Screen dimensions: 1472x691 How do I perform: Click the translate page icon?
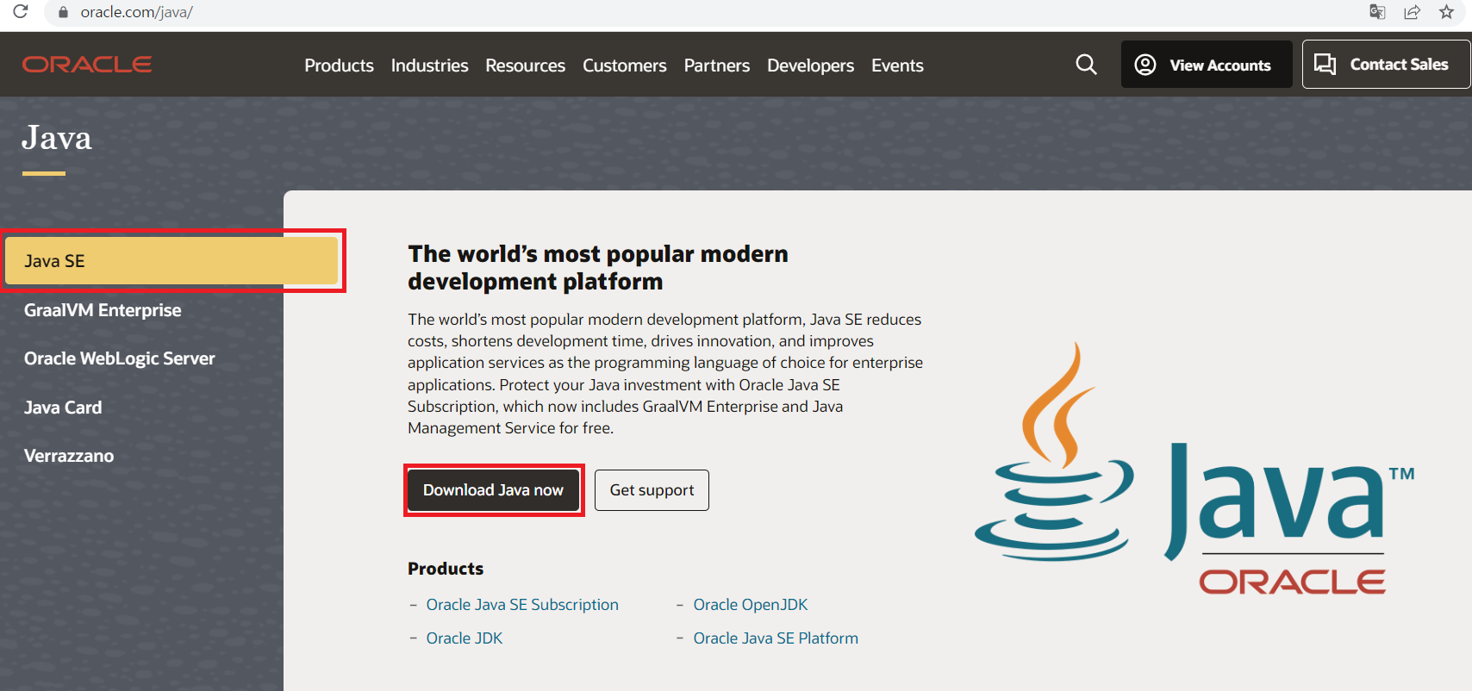[x=1377, y=12]
